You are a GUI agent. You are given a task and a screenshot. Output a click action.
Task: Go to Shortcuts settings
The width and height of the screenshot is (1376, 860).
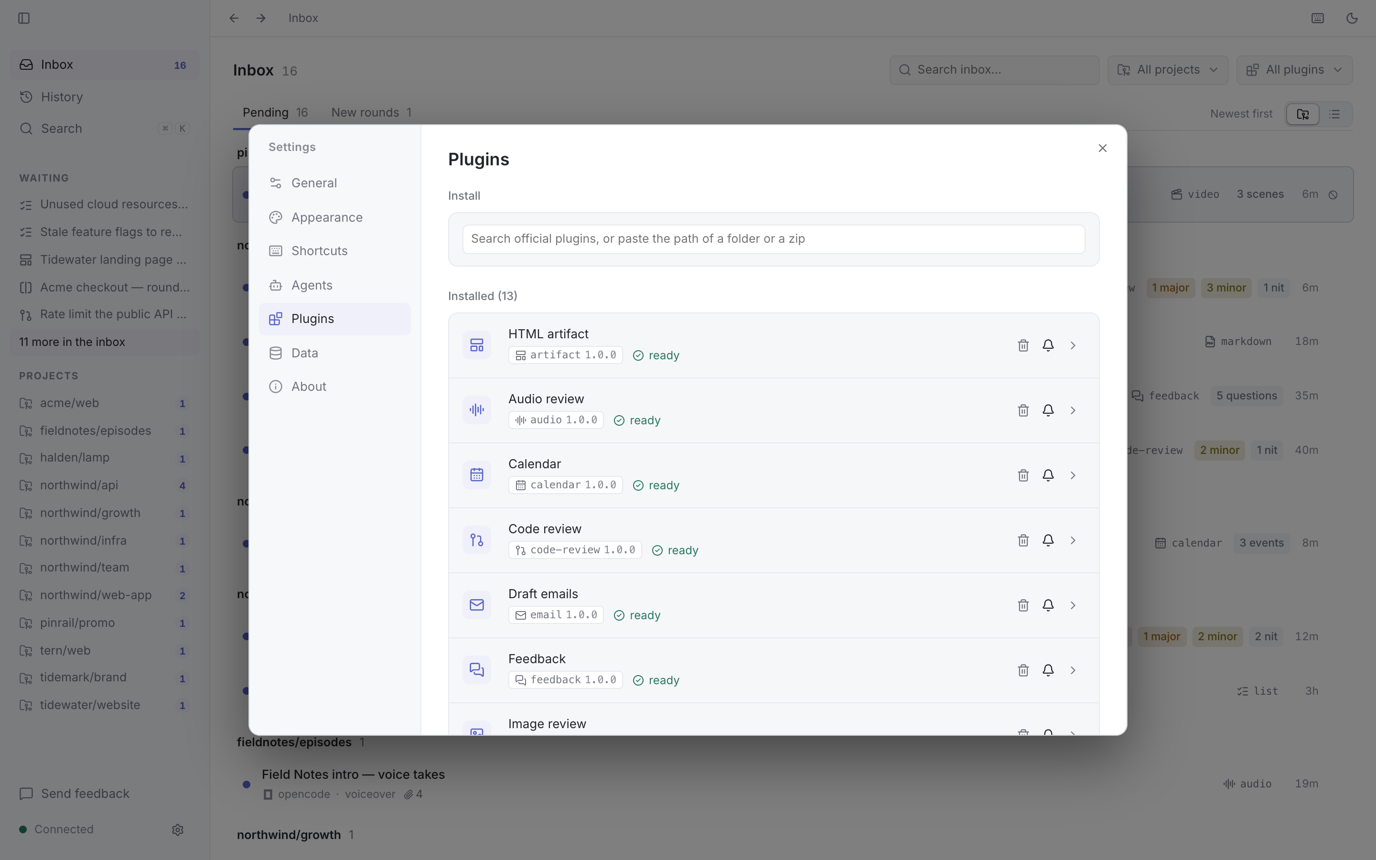pyautogui.click(x=334, y=251)
